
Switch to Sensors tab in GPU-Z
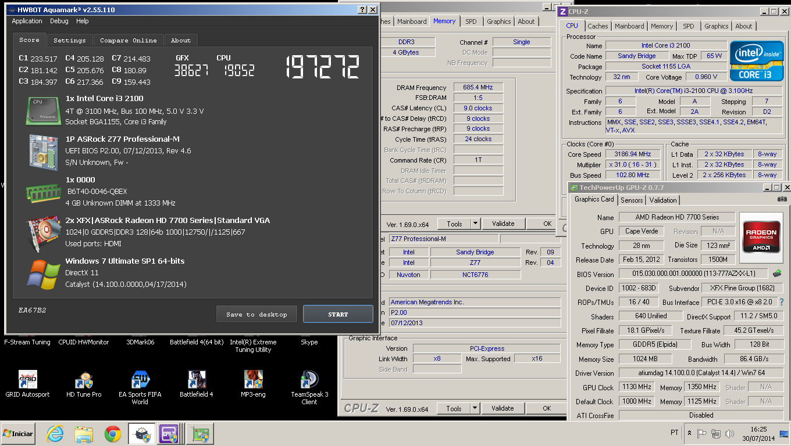(632, 200)
